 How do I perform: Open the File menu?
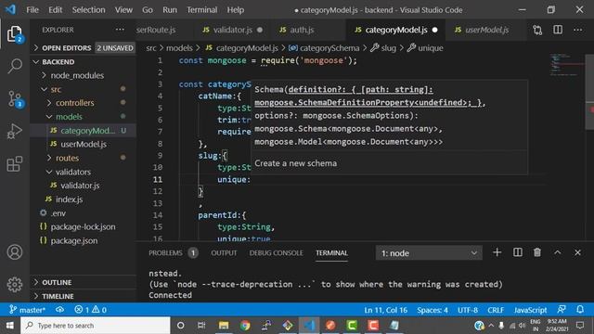coord(32,10)
